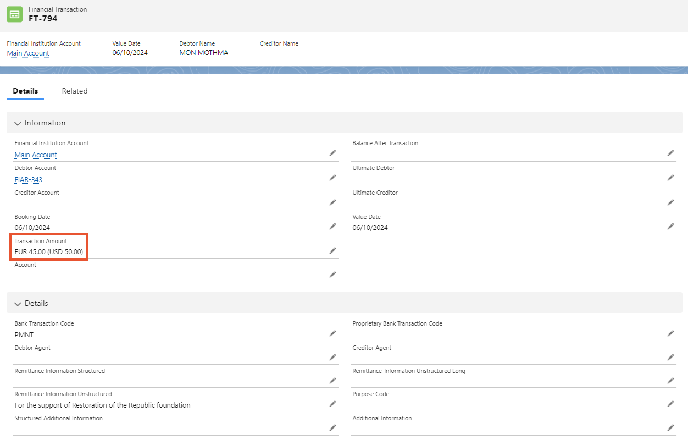Viewport: 688px width, 439px height.
Task: Click the amount EUR 45.00 (USD 50.00)
Action: 49,252
